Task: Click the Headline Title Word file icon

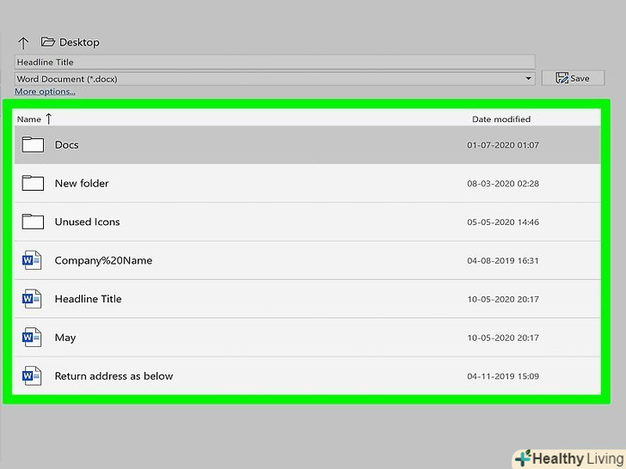Action: [x=32, y=299]
